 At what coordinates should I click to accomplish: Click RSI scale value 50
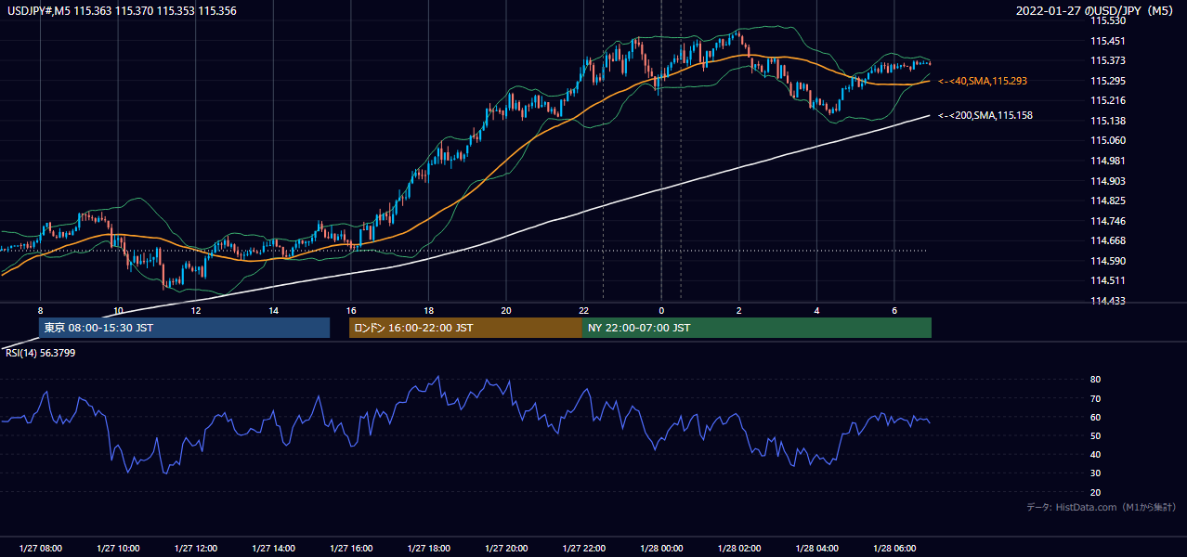[x=1096, y=435]
